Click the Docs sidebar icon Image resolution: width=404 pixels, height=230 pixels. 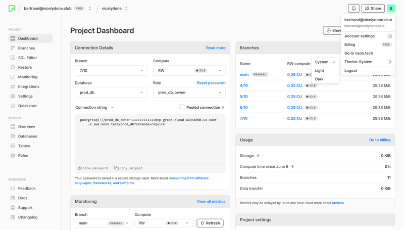(13, 198)
